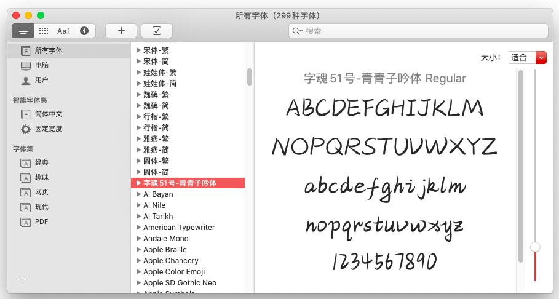Expand the American Typewriter disclosure triangle
Screen dimensions: 559x299
point(138,228)
